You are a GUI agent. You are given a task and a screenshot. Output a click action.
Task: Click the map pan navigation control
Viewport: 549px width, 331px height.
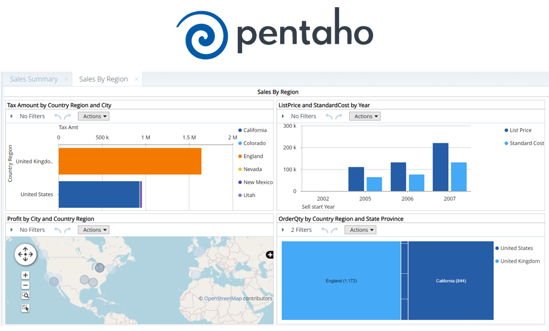(25, 254)
